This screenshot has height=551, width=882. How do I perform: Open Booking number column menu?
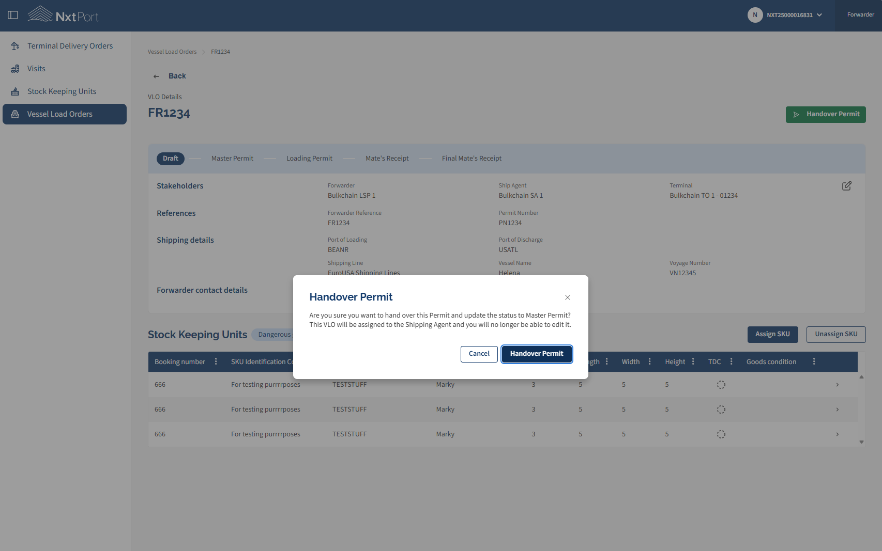tap(216, 361)
